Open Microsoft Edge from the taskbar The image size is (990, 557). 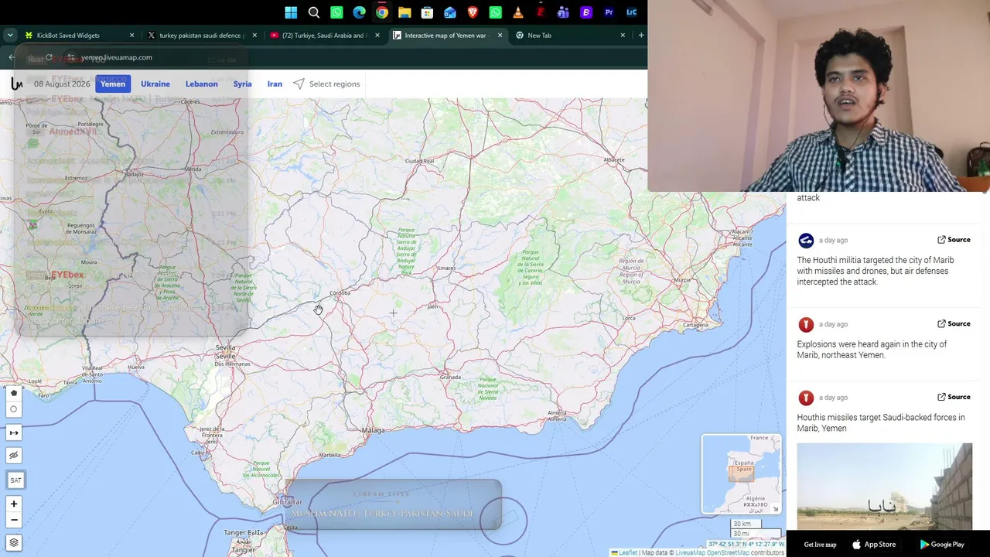[x=360, y=12]
